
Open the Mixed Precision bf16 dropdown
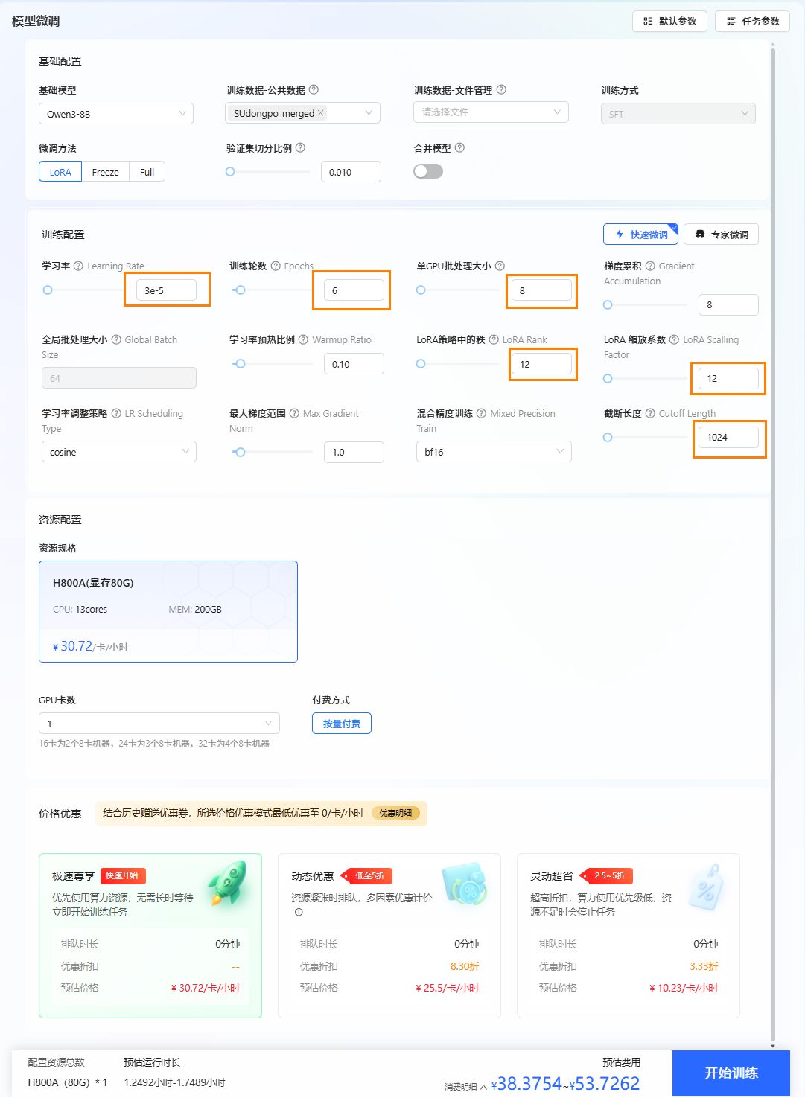point(493,451)
